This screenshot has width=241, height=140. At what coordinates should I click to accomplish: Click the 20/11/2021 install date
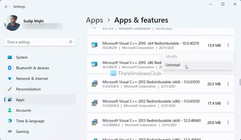(x=166, y=48)
